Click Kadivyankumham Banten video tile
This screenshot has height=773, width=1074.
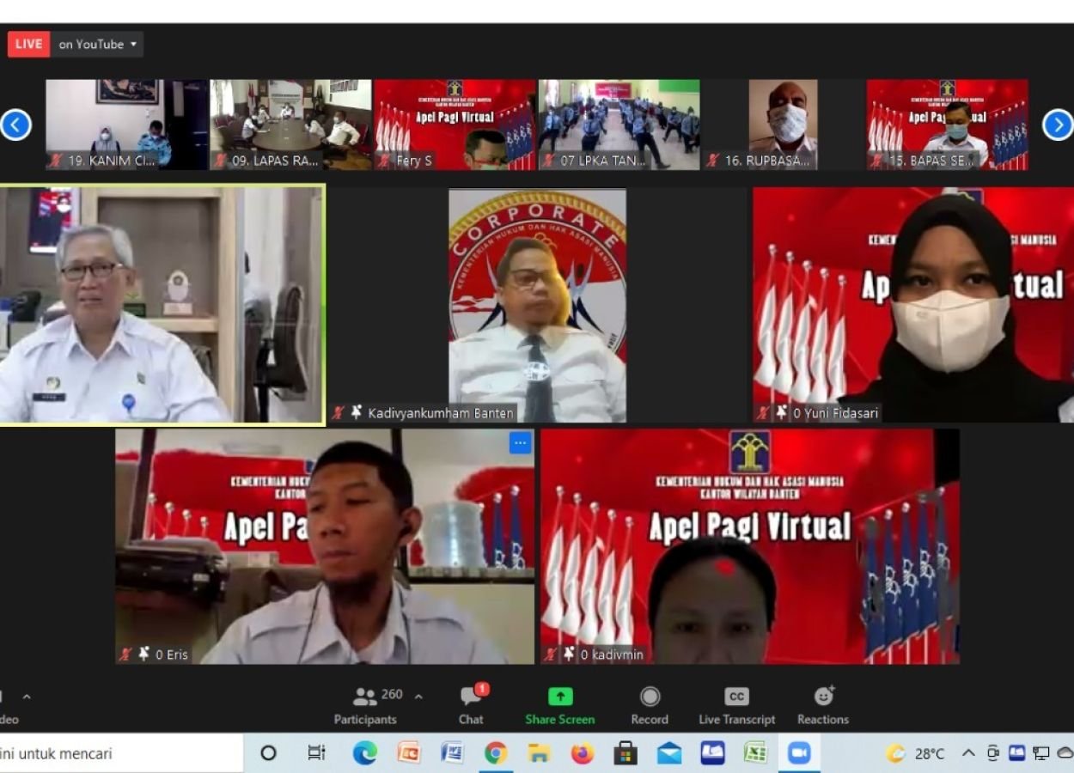click(x=537, y=305)
